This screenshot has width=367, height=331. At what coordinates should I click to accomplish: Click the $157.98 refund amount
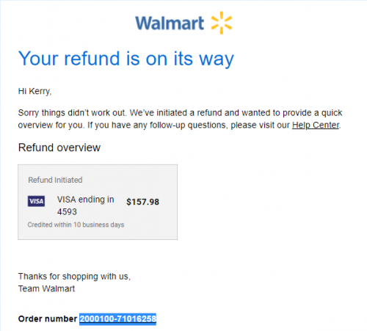tap(142, 202)
